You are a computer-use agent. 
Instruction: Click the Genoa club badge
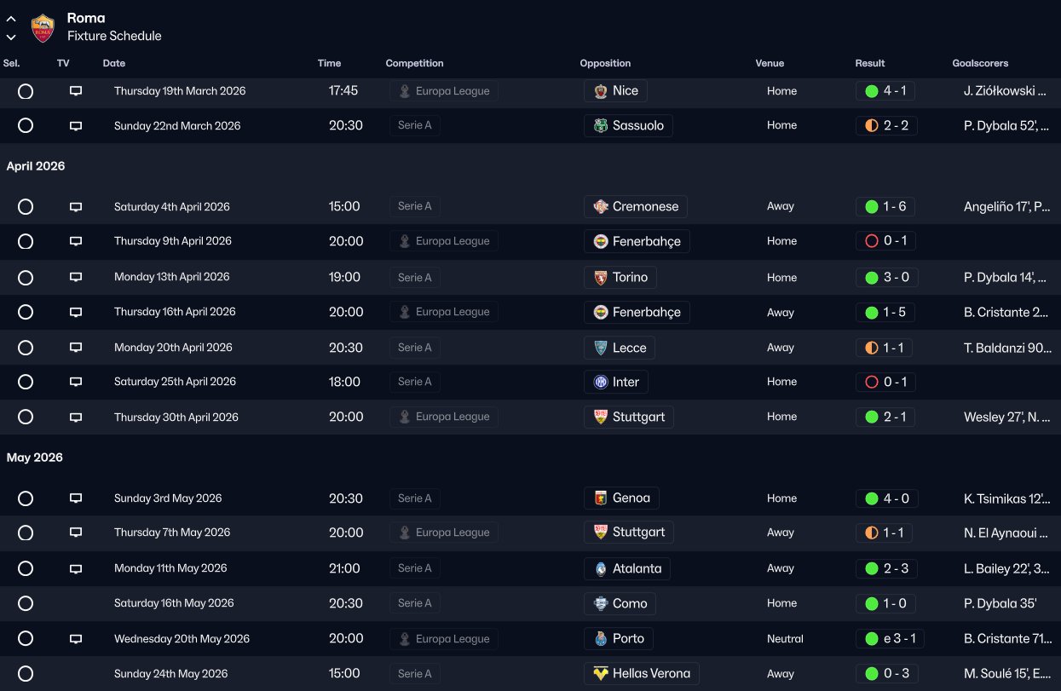click(x=601, y=498)
